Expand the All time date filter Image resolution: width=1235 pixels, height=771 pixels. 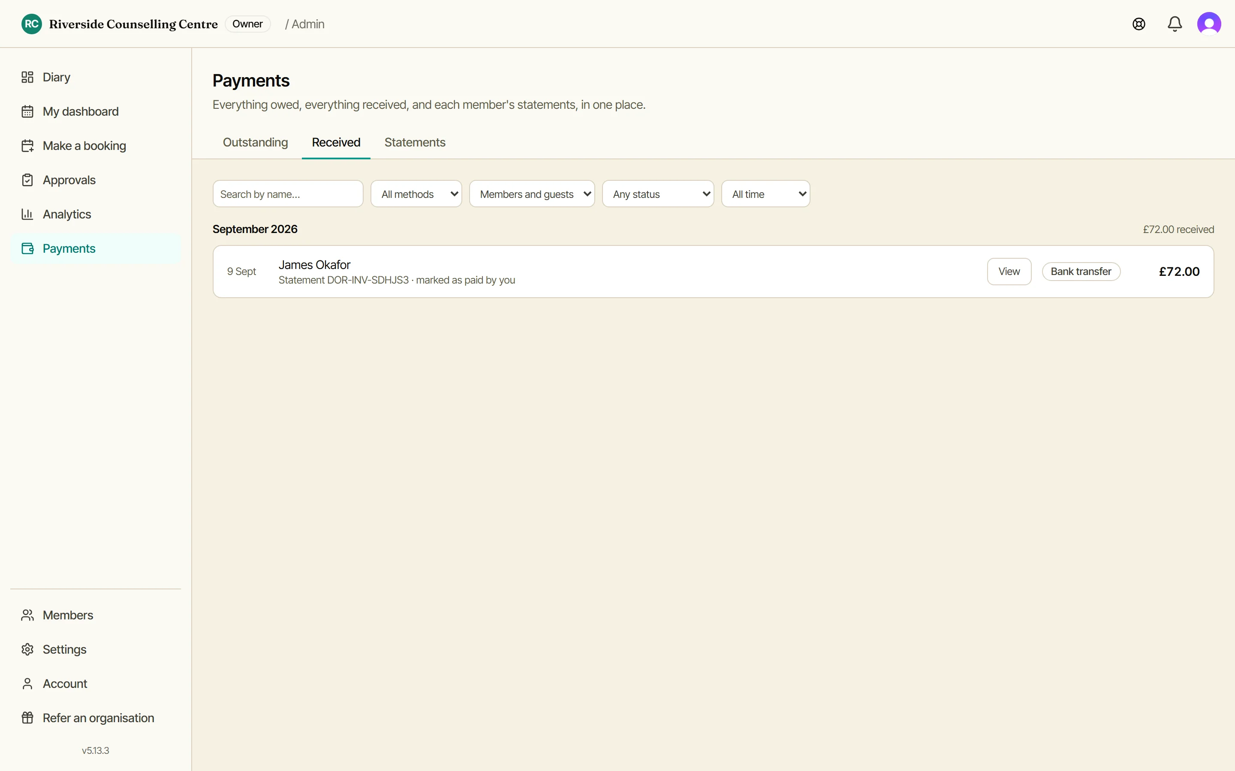pyautogui.click(x=765, y=194)
